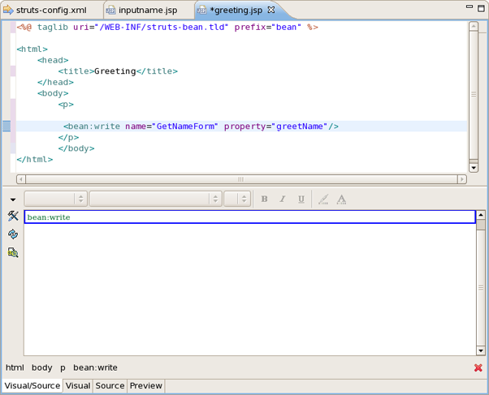Expand the toolbar menu arrow at left
Screen dimensions: 489x395
13,200
